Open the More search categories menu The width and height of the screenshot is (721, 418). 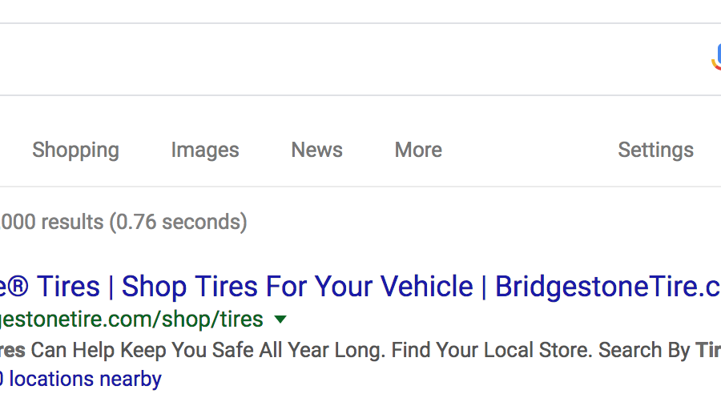418,150
